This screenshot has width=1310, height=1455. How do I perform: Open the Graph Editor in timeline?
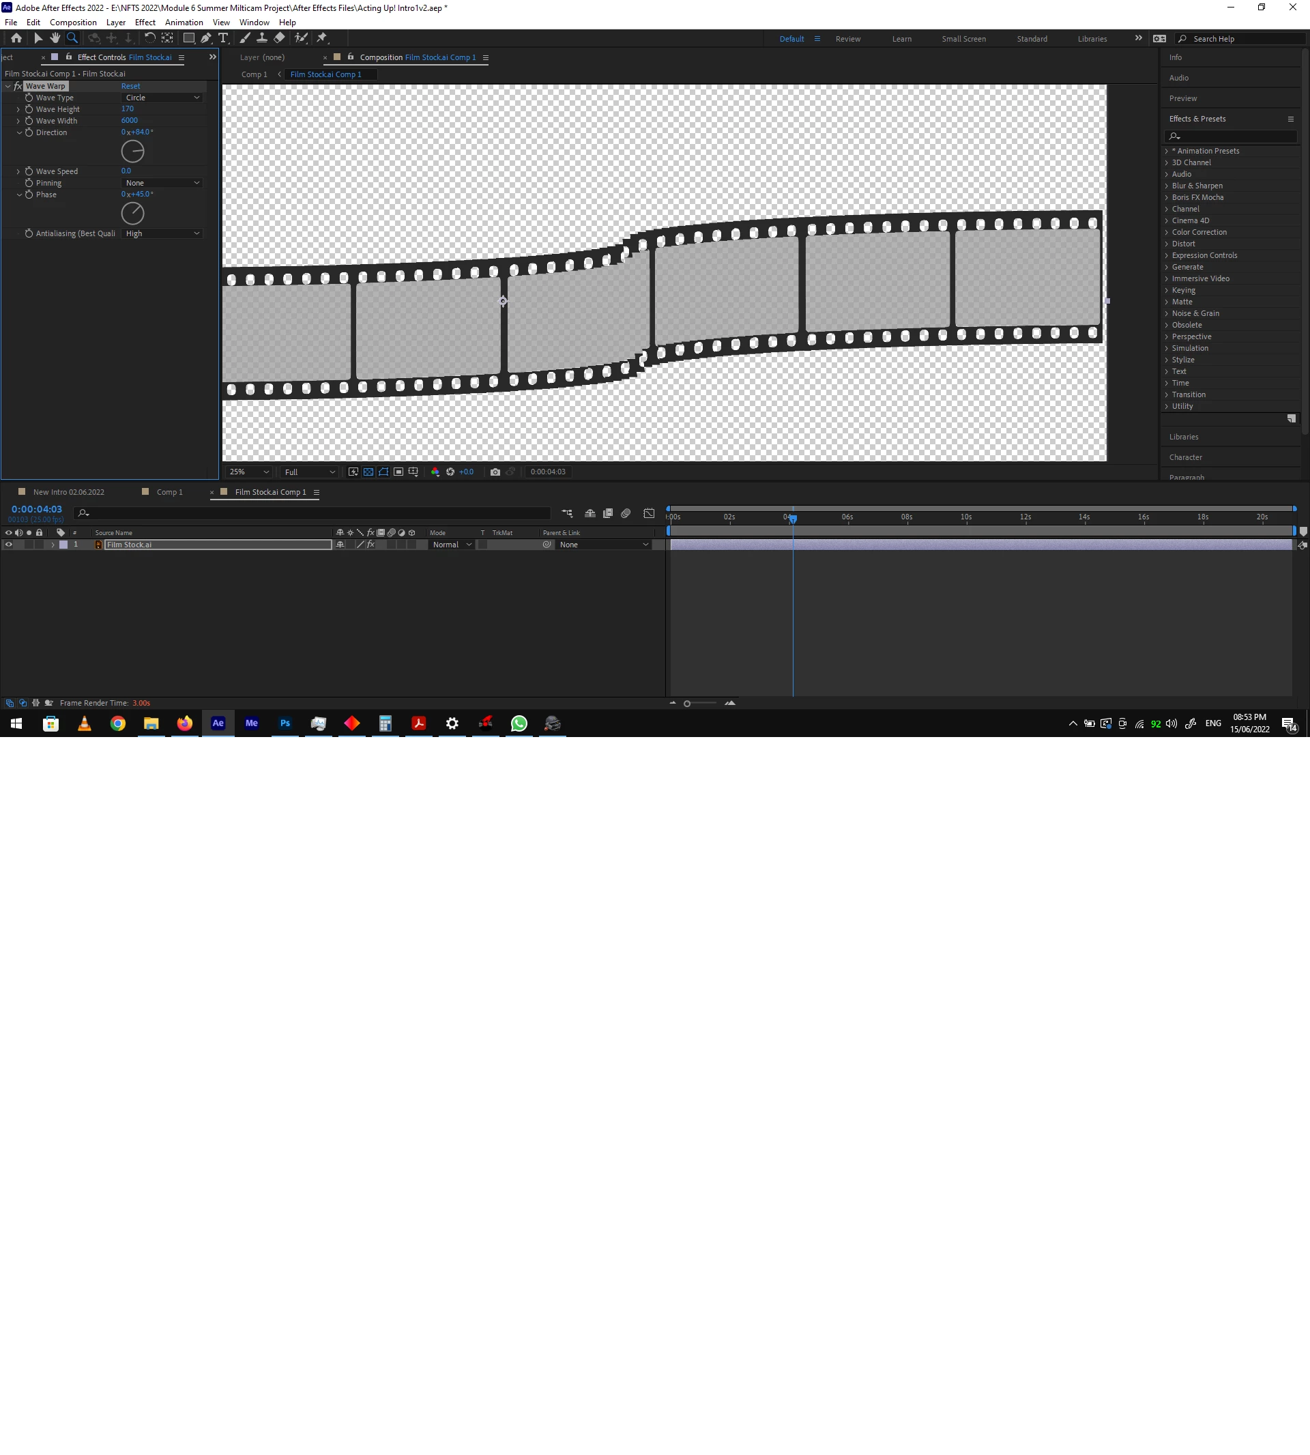(650, 513)
